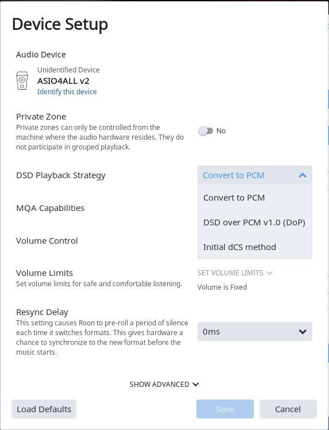Image resolution: width=329 pixels, height=430 pixels.
Task: Choose DSD over PCM v1.0 (DoP)
Action: point(255,222)
